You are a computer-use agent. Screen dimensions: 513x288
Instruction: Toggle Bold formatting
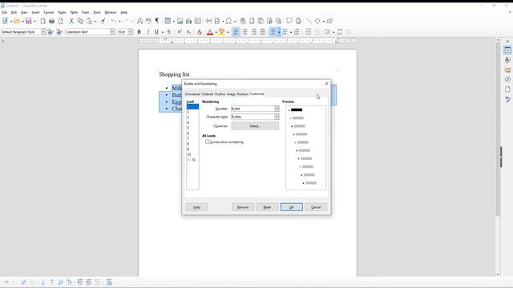[x=139, y=32]
